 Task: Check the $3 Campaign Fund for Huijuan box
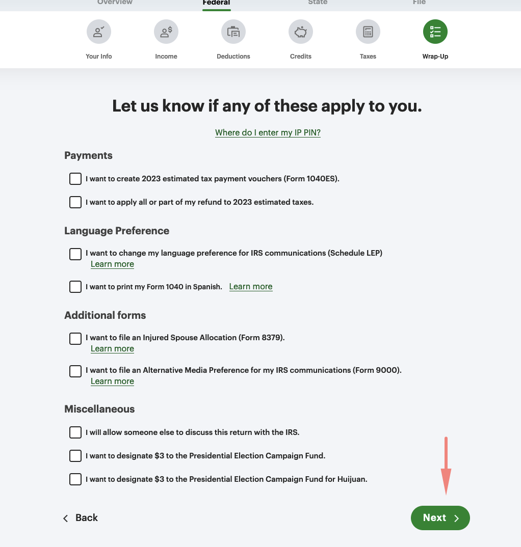(75, 479)
